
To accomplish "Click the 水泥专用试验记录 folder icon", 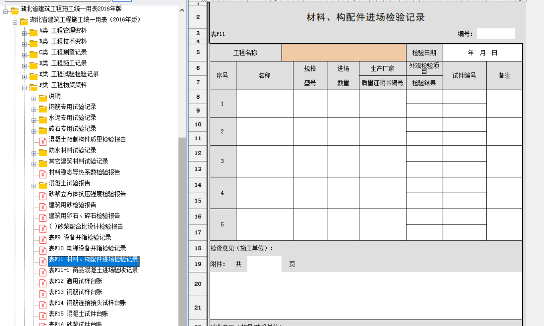I will tap(43, 120).
